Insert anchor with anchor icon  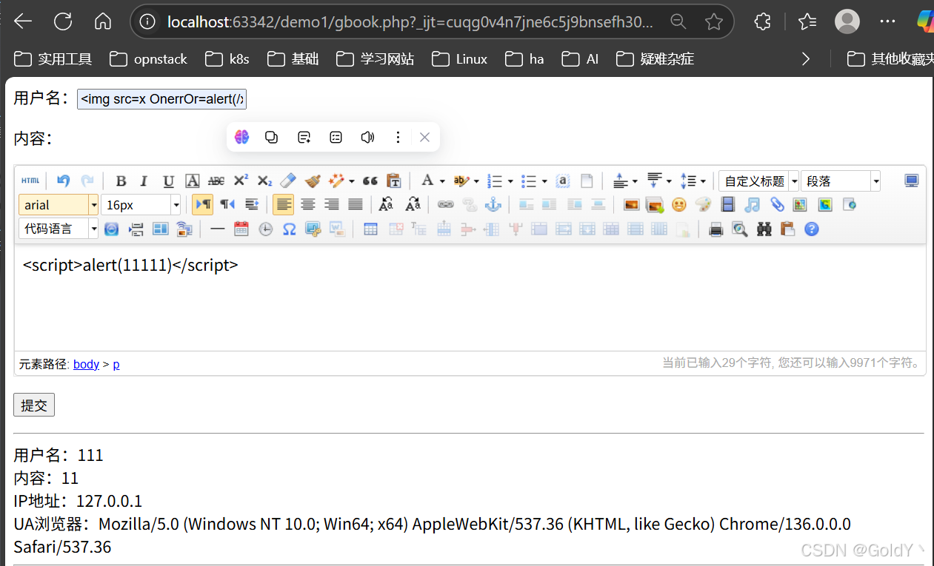[x=493, y=205]
